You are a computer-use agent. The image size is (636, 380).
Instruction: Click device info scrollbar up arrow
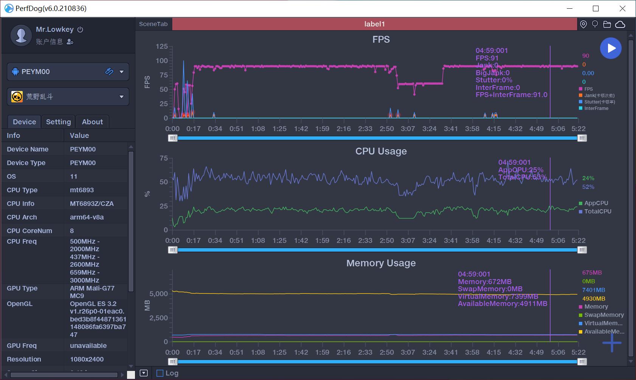coord(131,147)
